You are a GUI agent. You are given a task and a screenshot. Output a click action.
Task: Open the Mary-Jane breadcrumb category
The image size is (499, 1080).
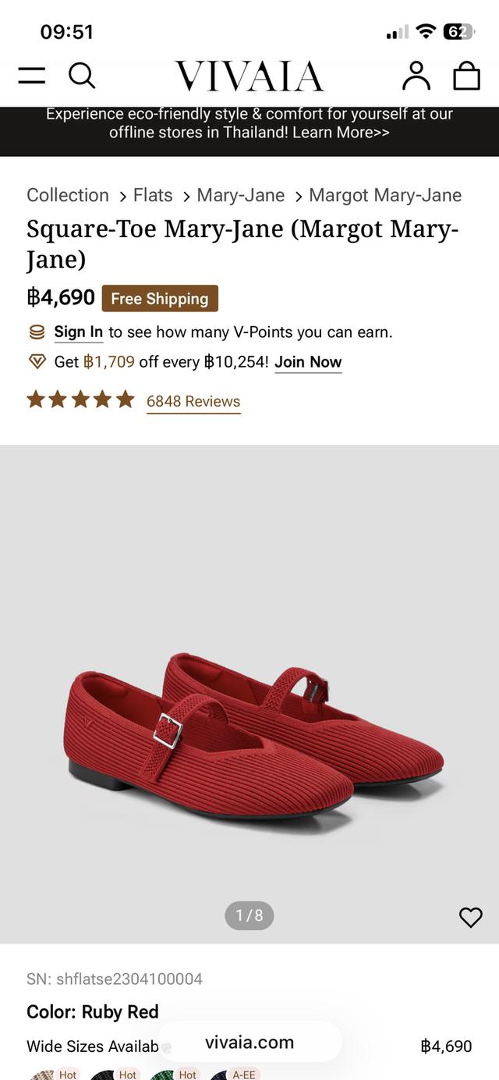pyautogui.click(x=240, y=195)
